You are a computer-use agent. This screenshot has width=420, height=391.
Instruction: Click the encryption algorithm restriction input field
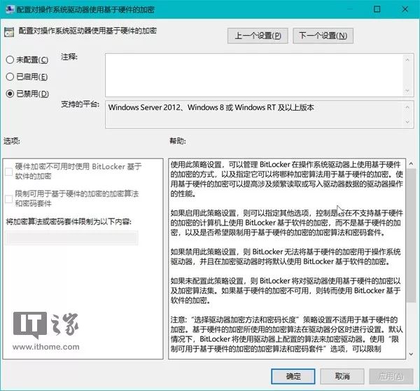coord(71,238)
